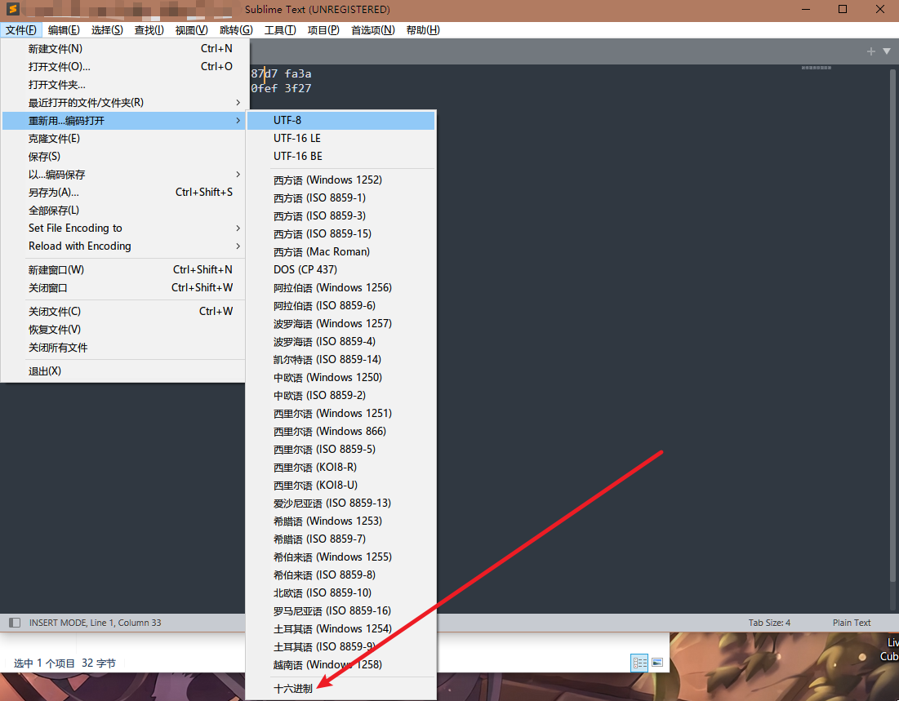Choose 中欧语 (Windows 1250) encoding
The width and height of the screenshot is (899, 701).
pos(341,377)
